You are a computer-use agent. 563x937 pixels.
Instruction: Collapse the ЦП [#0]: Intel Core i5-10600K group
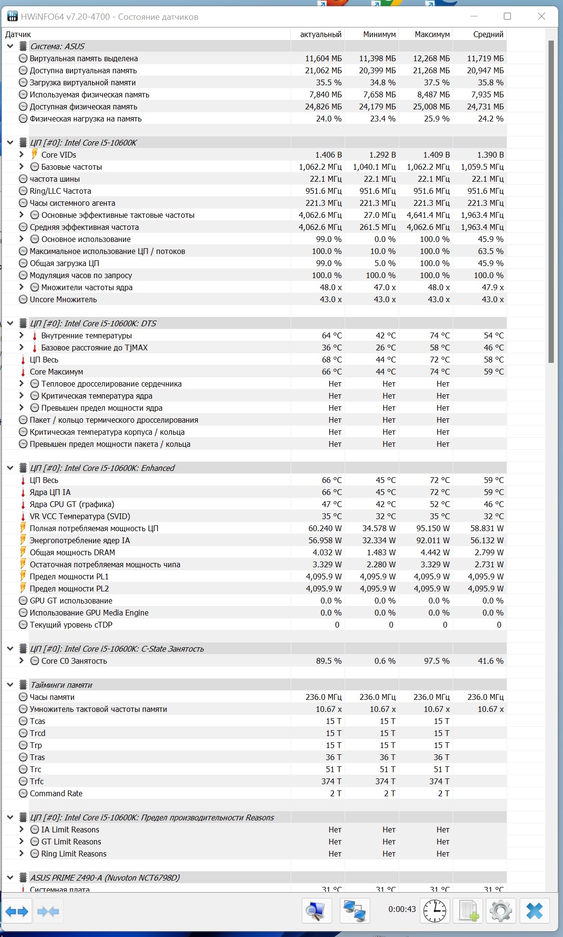click(x=10, y=143)
